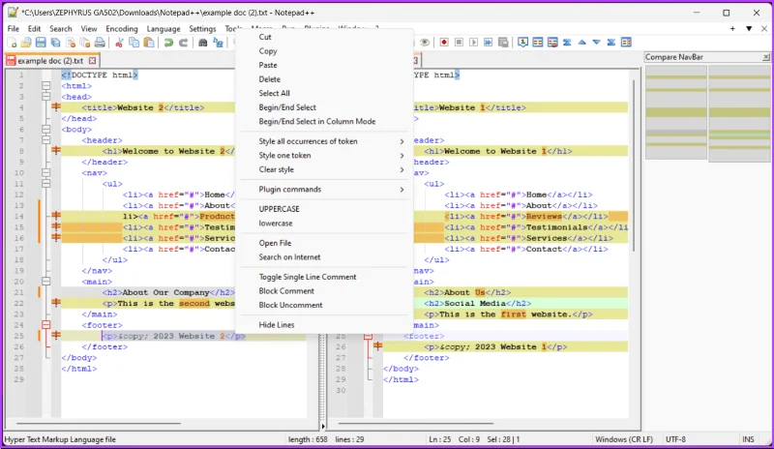This screenshot has height=449, width=774.
Task: Jump to first difference icon
Action: 567,43
